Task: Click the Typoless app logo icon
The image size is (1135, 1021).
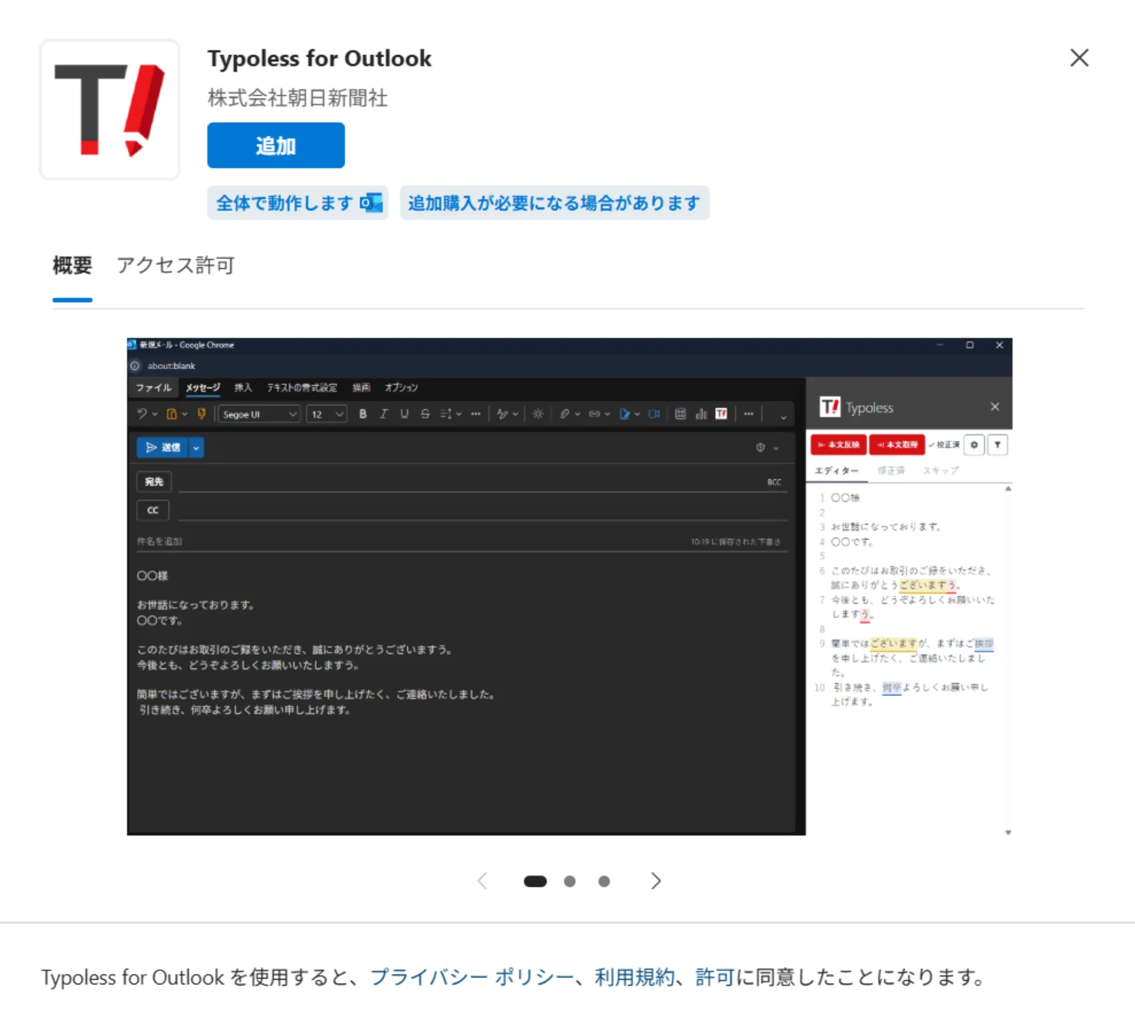Action: [x=109, y=109]
